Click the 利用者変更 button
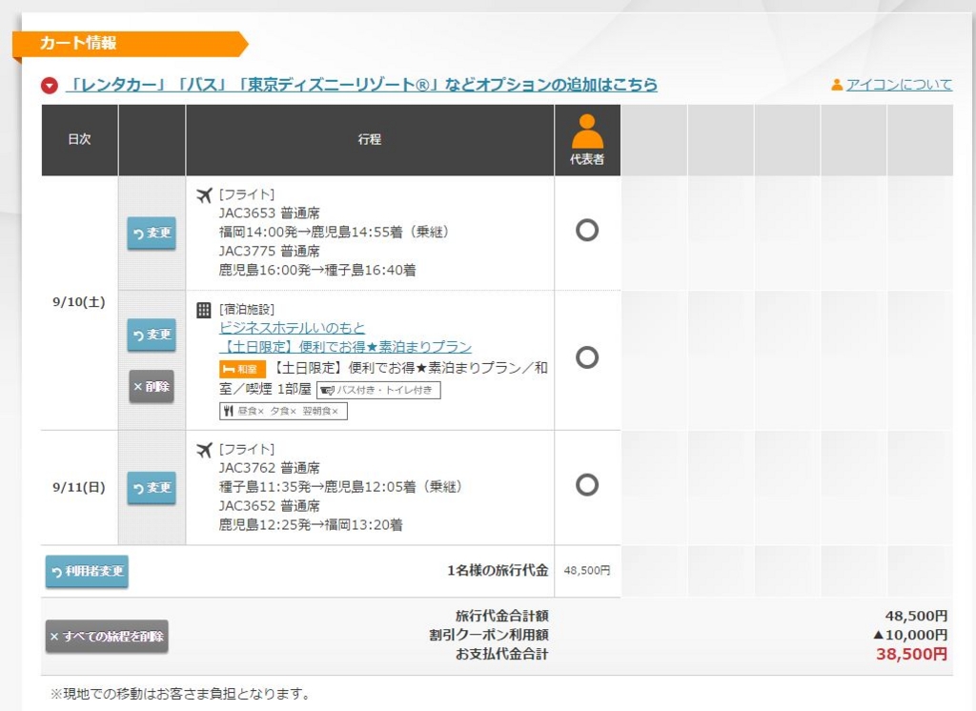Screen dimensions: 976x711 86,572
